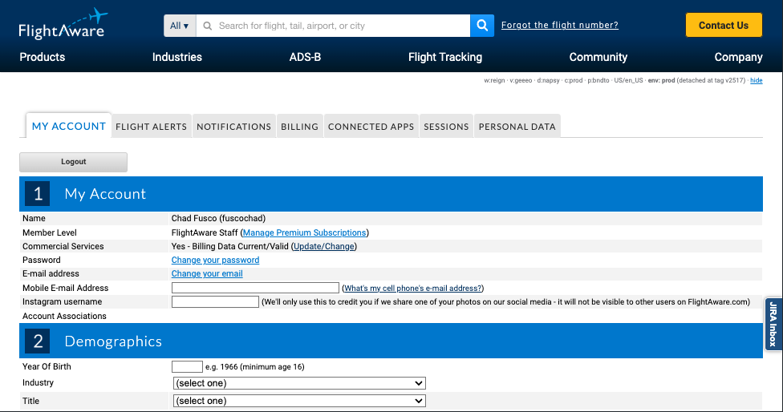783x412 pixels.
Task: Click Update/Change billing data link
Action: pos(324,246)
